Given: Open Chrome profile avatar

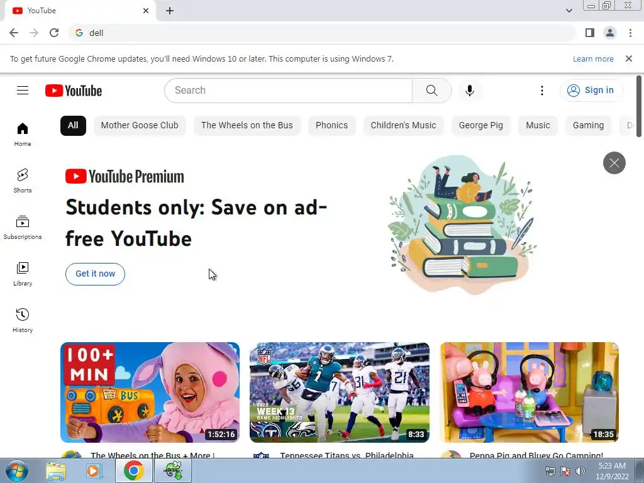Looking at the screenshot, I should (610, 33).
